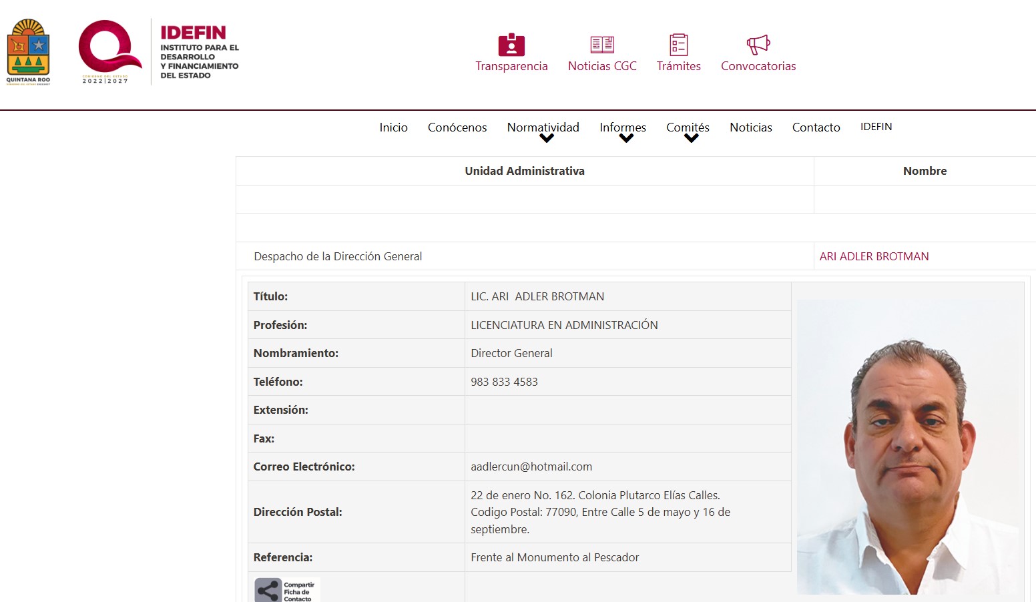
Task: Click the Noticias CGC newspaper icon
Action: pos(602,45)
